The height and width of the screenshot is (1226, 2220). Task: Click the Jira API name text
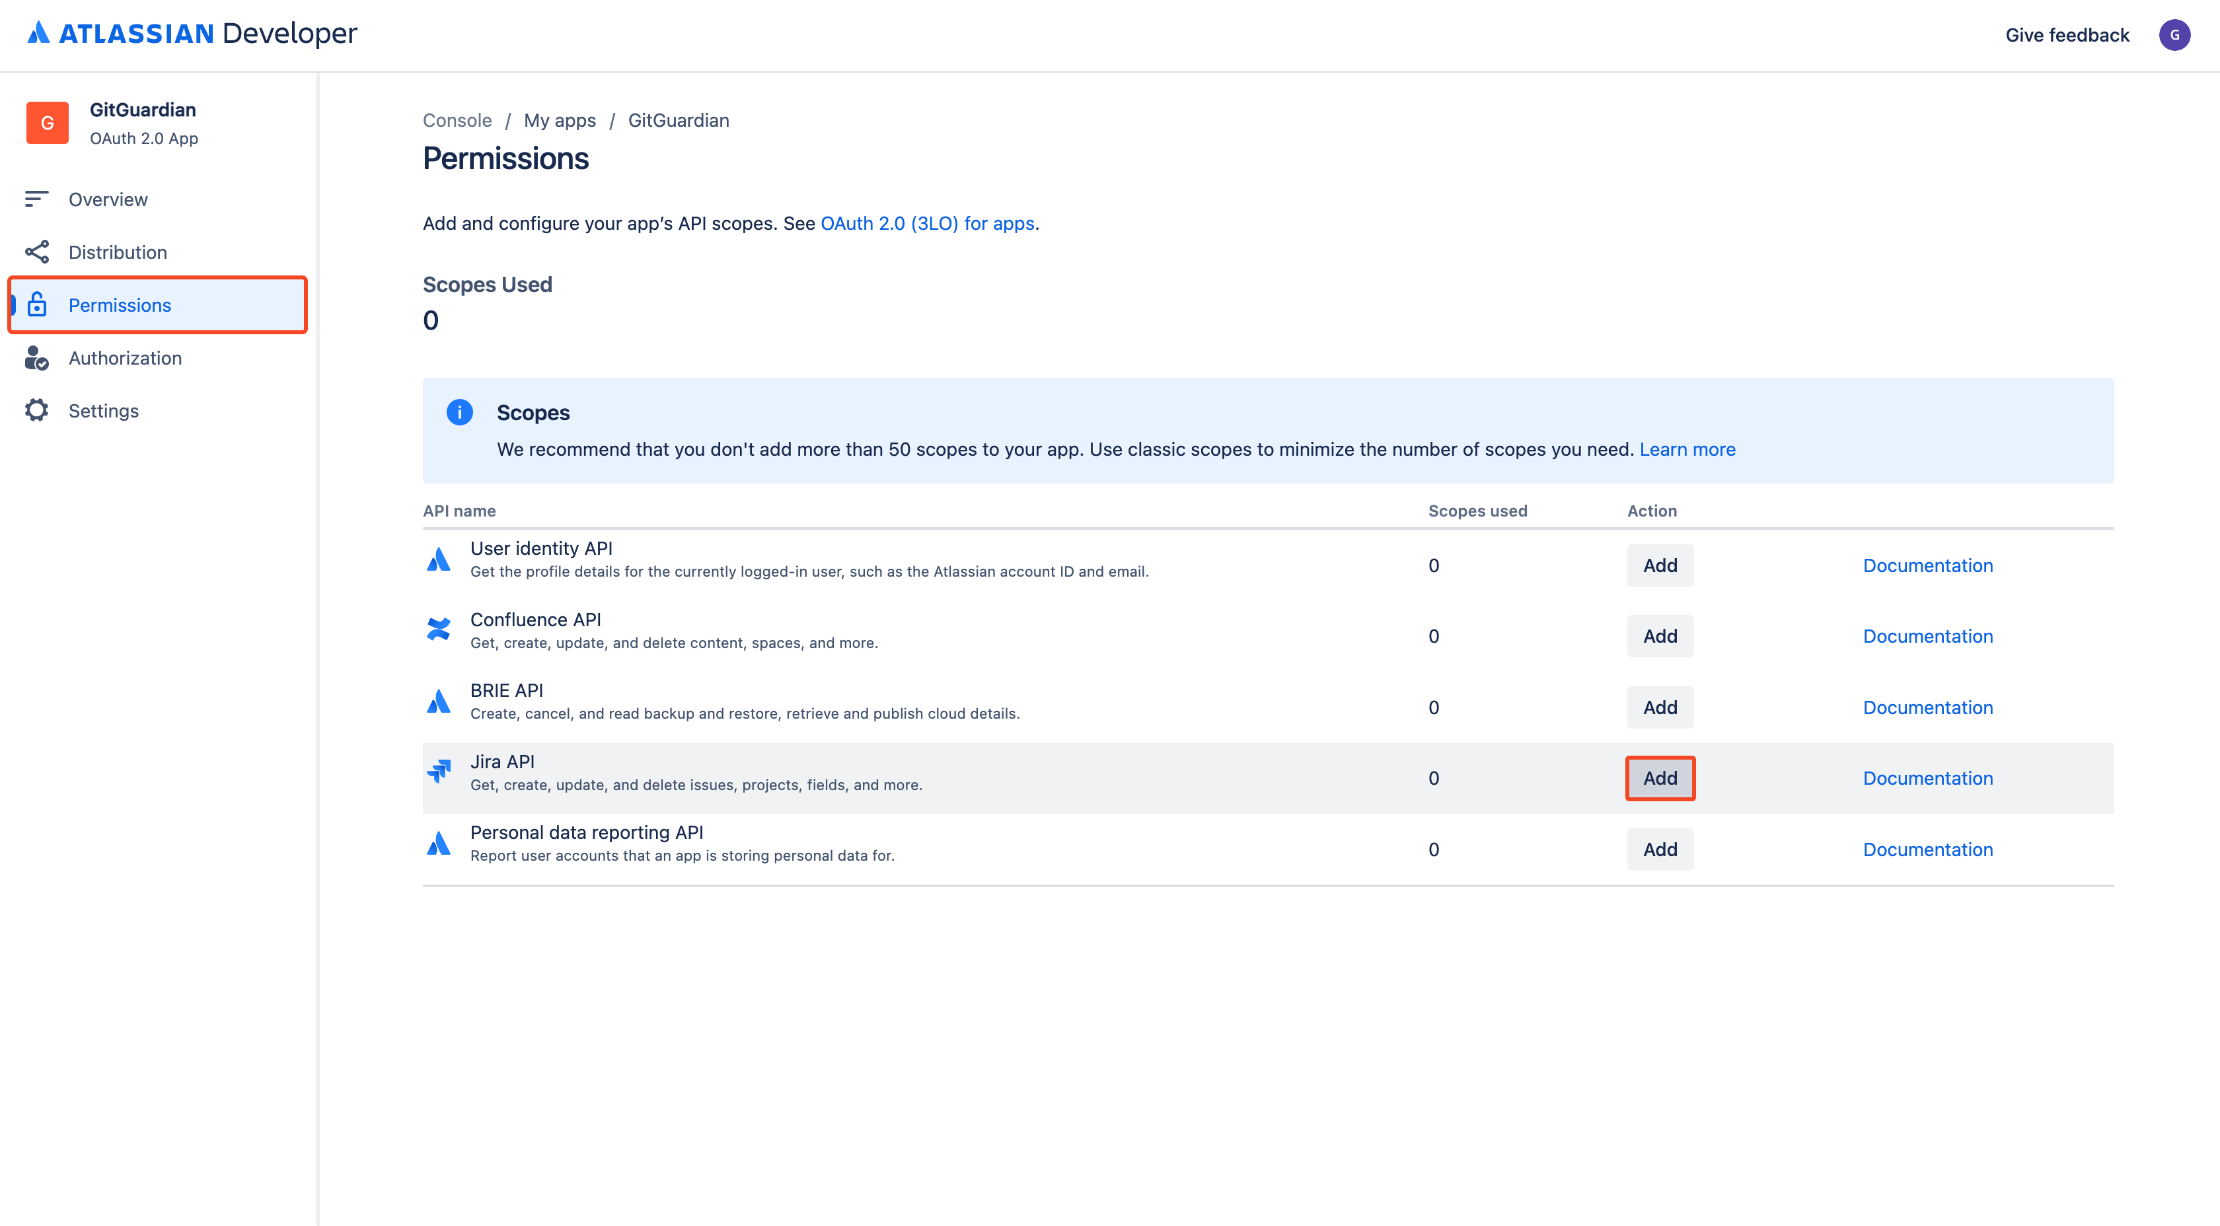pyautogui.click(x=502, y=762)
